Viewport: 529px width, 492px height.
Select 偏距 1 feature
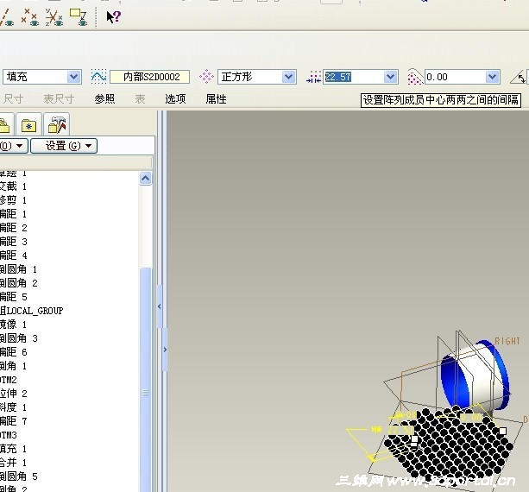[14, 214]
